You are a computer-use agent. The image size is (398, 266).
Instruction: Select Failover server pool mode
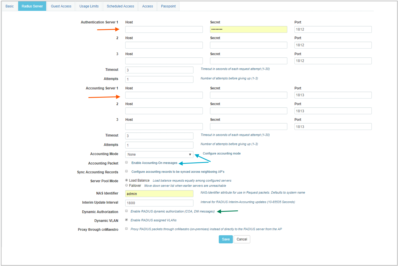127,186
